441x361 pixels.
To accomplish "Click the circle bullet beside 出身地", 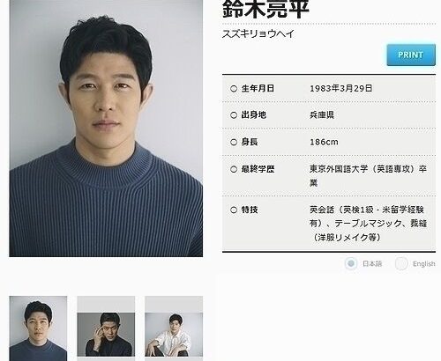I will coord(234,115).
